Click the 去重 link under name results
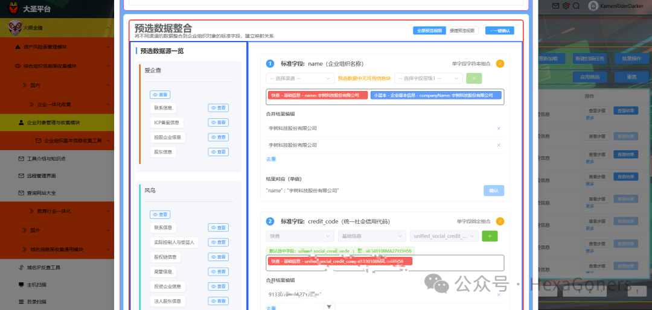 [x=271, y=159]
